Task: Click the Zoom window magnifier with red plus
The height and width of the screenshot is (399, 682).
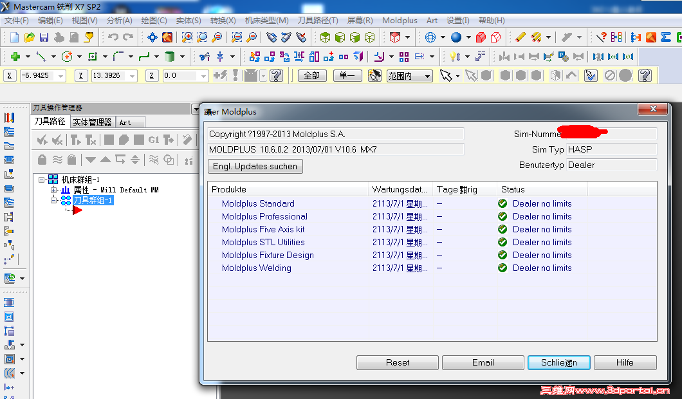Action: pos(187,37)
